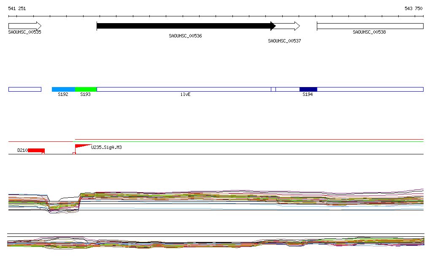Select the red D210 terminator bar
This screenshot has height=257, width=432.
pos(36,150)
